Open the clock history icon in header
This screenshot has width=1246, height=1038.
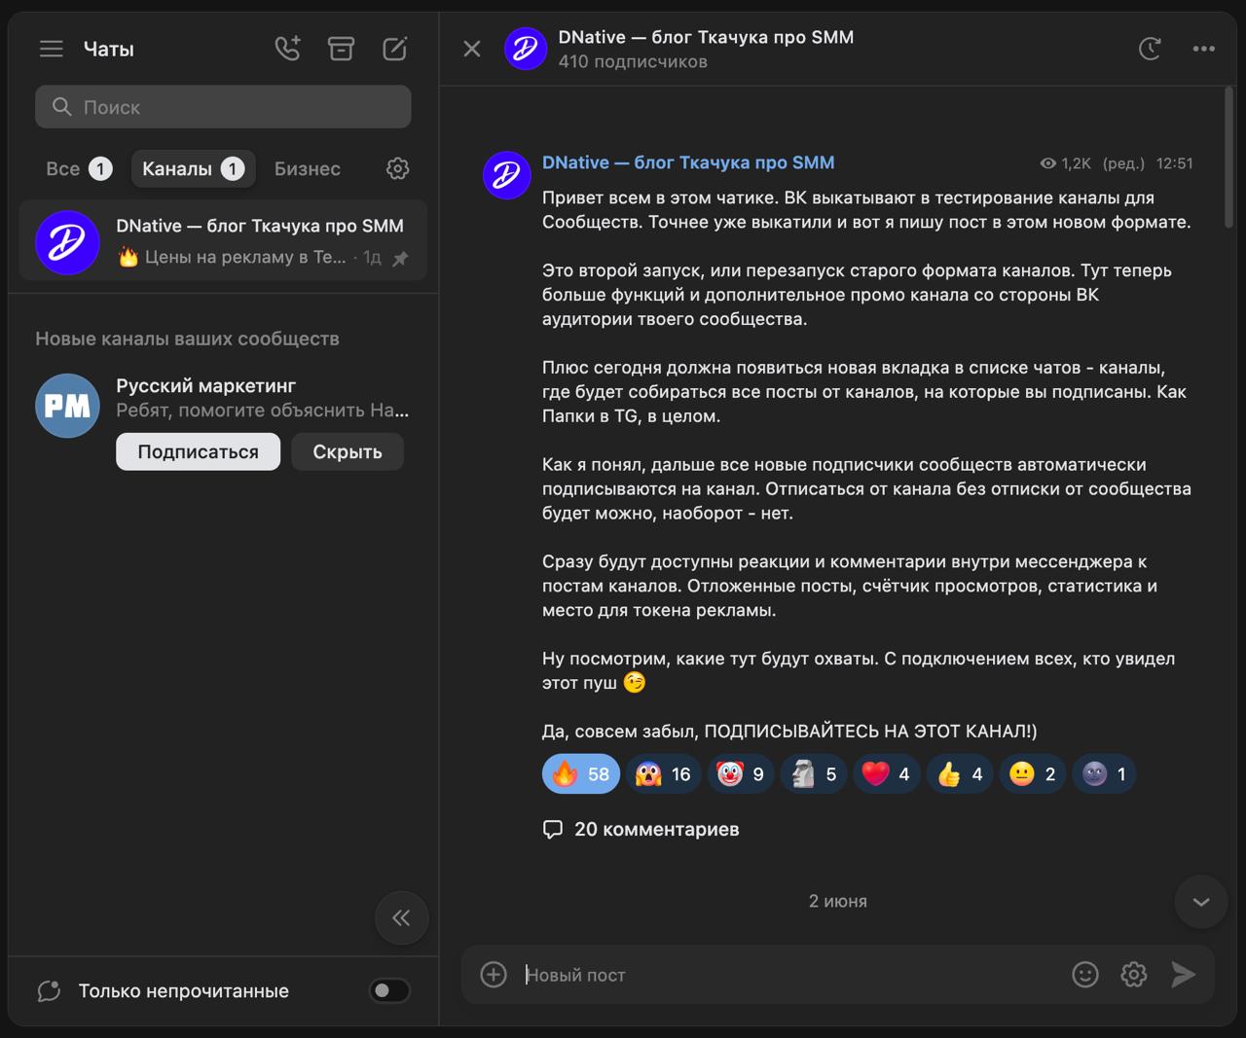coord(1150,49)
